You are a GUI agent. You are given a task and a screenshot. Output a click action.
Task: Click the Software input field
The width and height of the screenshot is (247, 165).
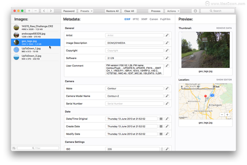(134, 58)
